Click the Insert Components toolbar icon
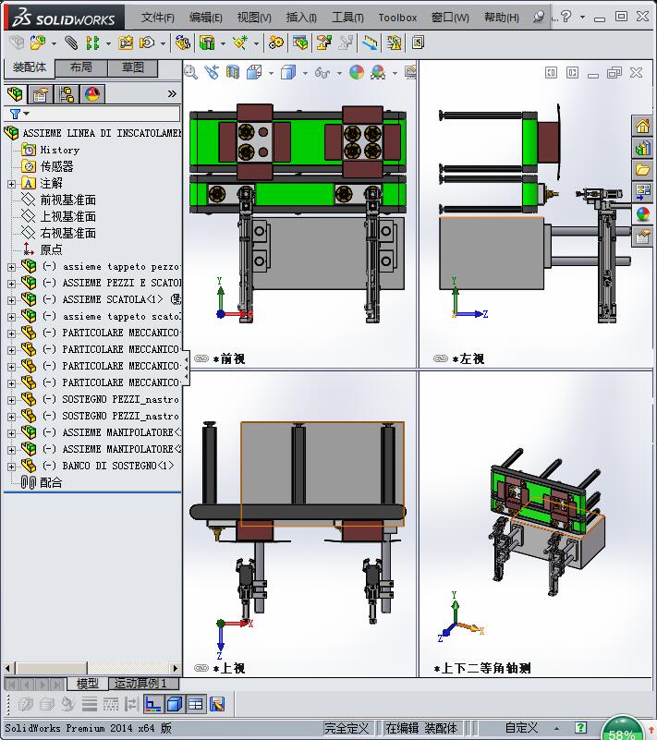This screenshot has width=657, height=740. 37,42
